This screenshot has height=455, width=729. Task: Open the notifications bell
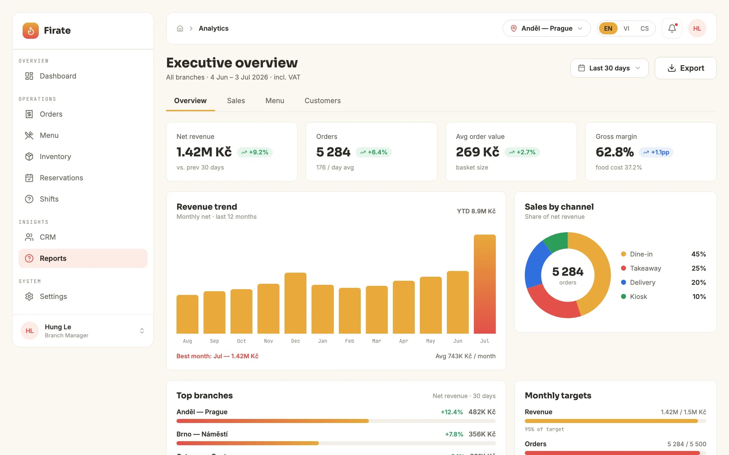pos(672,28)
